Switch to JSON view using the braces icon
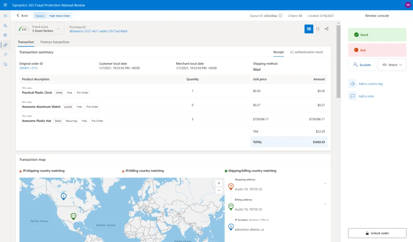This screenshot has width=413, height=242. pos(317,29)
